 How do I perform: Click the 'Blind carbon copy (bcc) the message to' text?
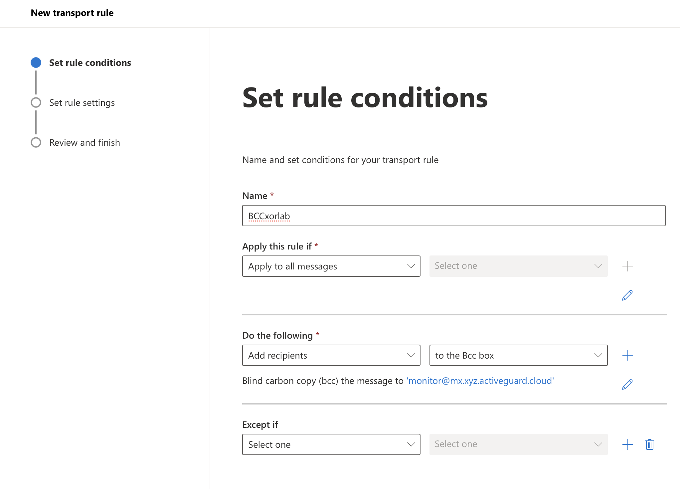pos(323,381)
